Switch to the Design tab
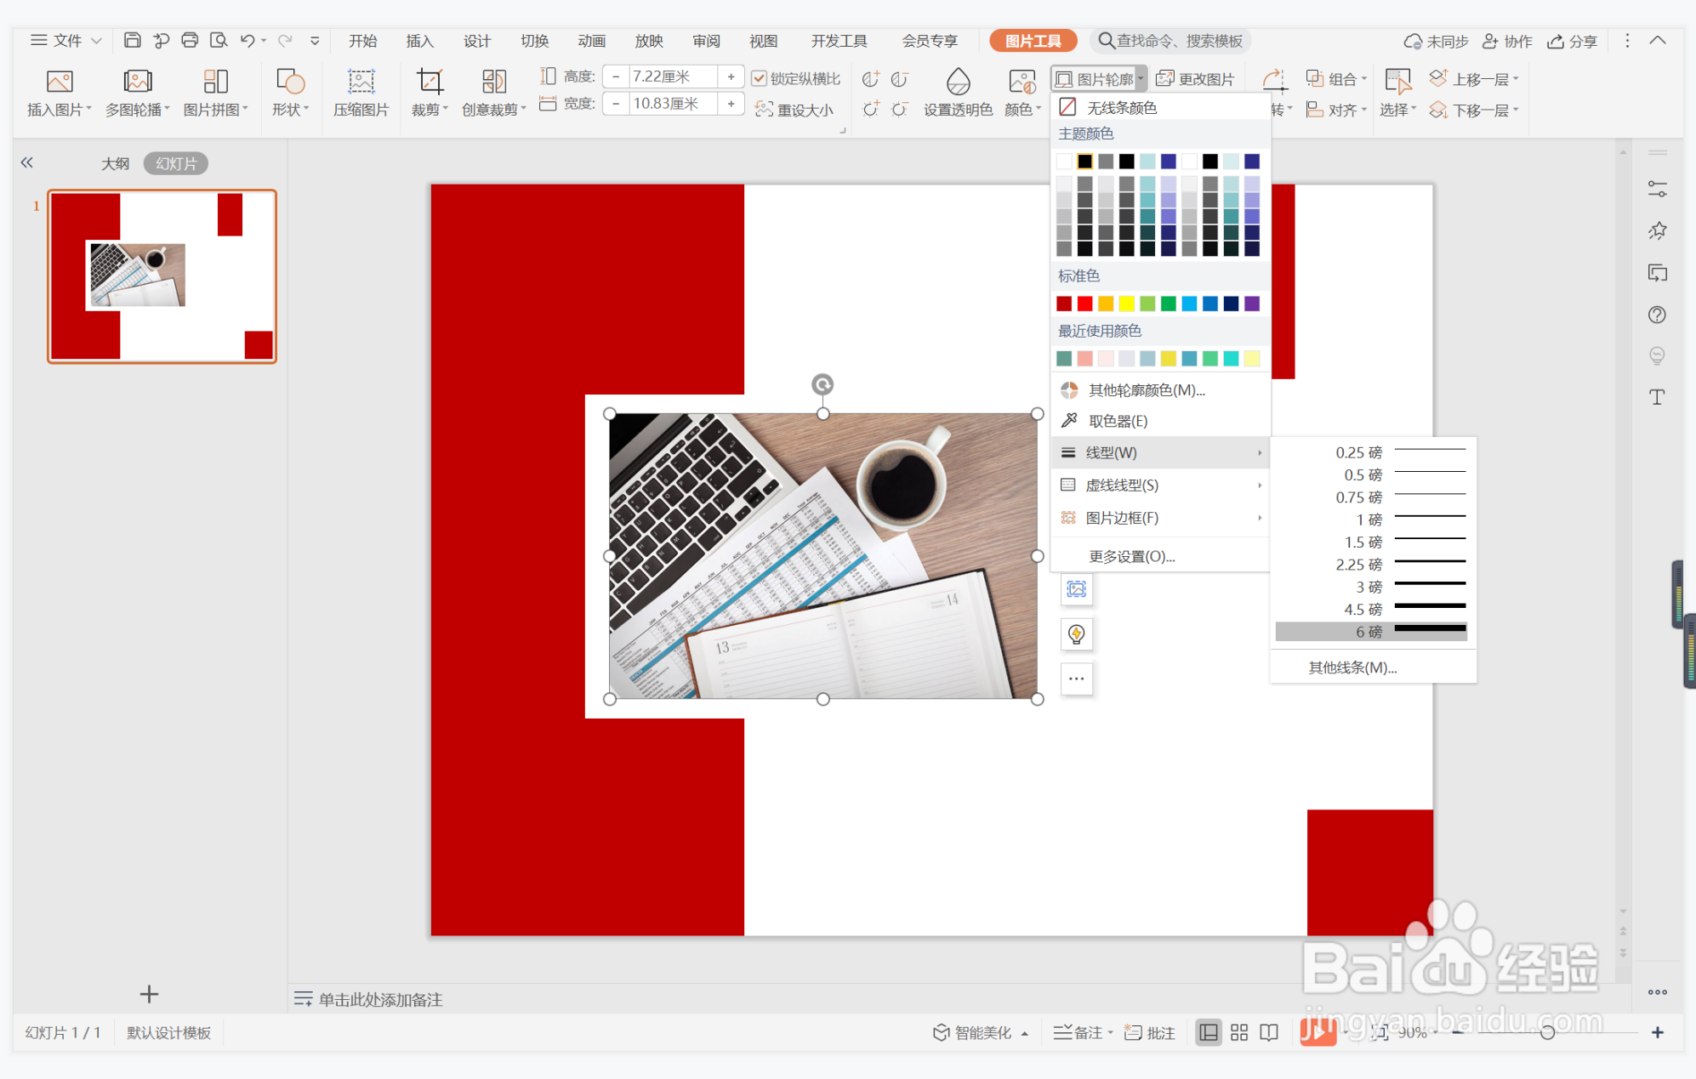The image size is (1696, 1079). click(477, 41)
